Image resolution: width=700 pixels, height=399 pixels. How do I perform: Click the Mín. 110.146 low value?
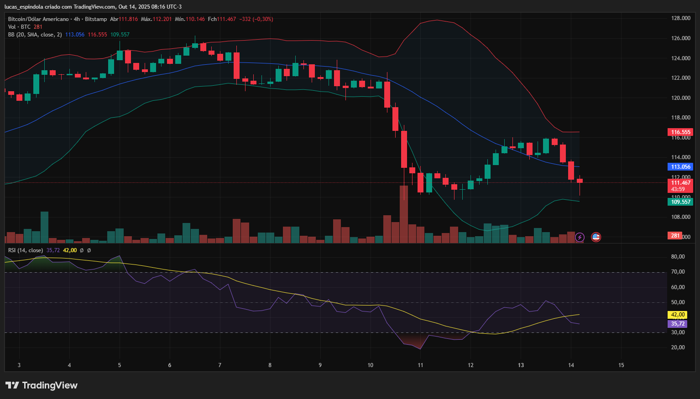click(x=190, y=19)
